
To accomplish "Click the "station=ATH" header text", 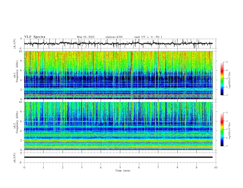I will [114, 37].
